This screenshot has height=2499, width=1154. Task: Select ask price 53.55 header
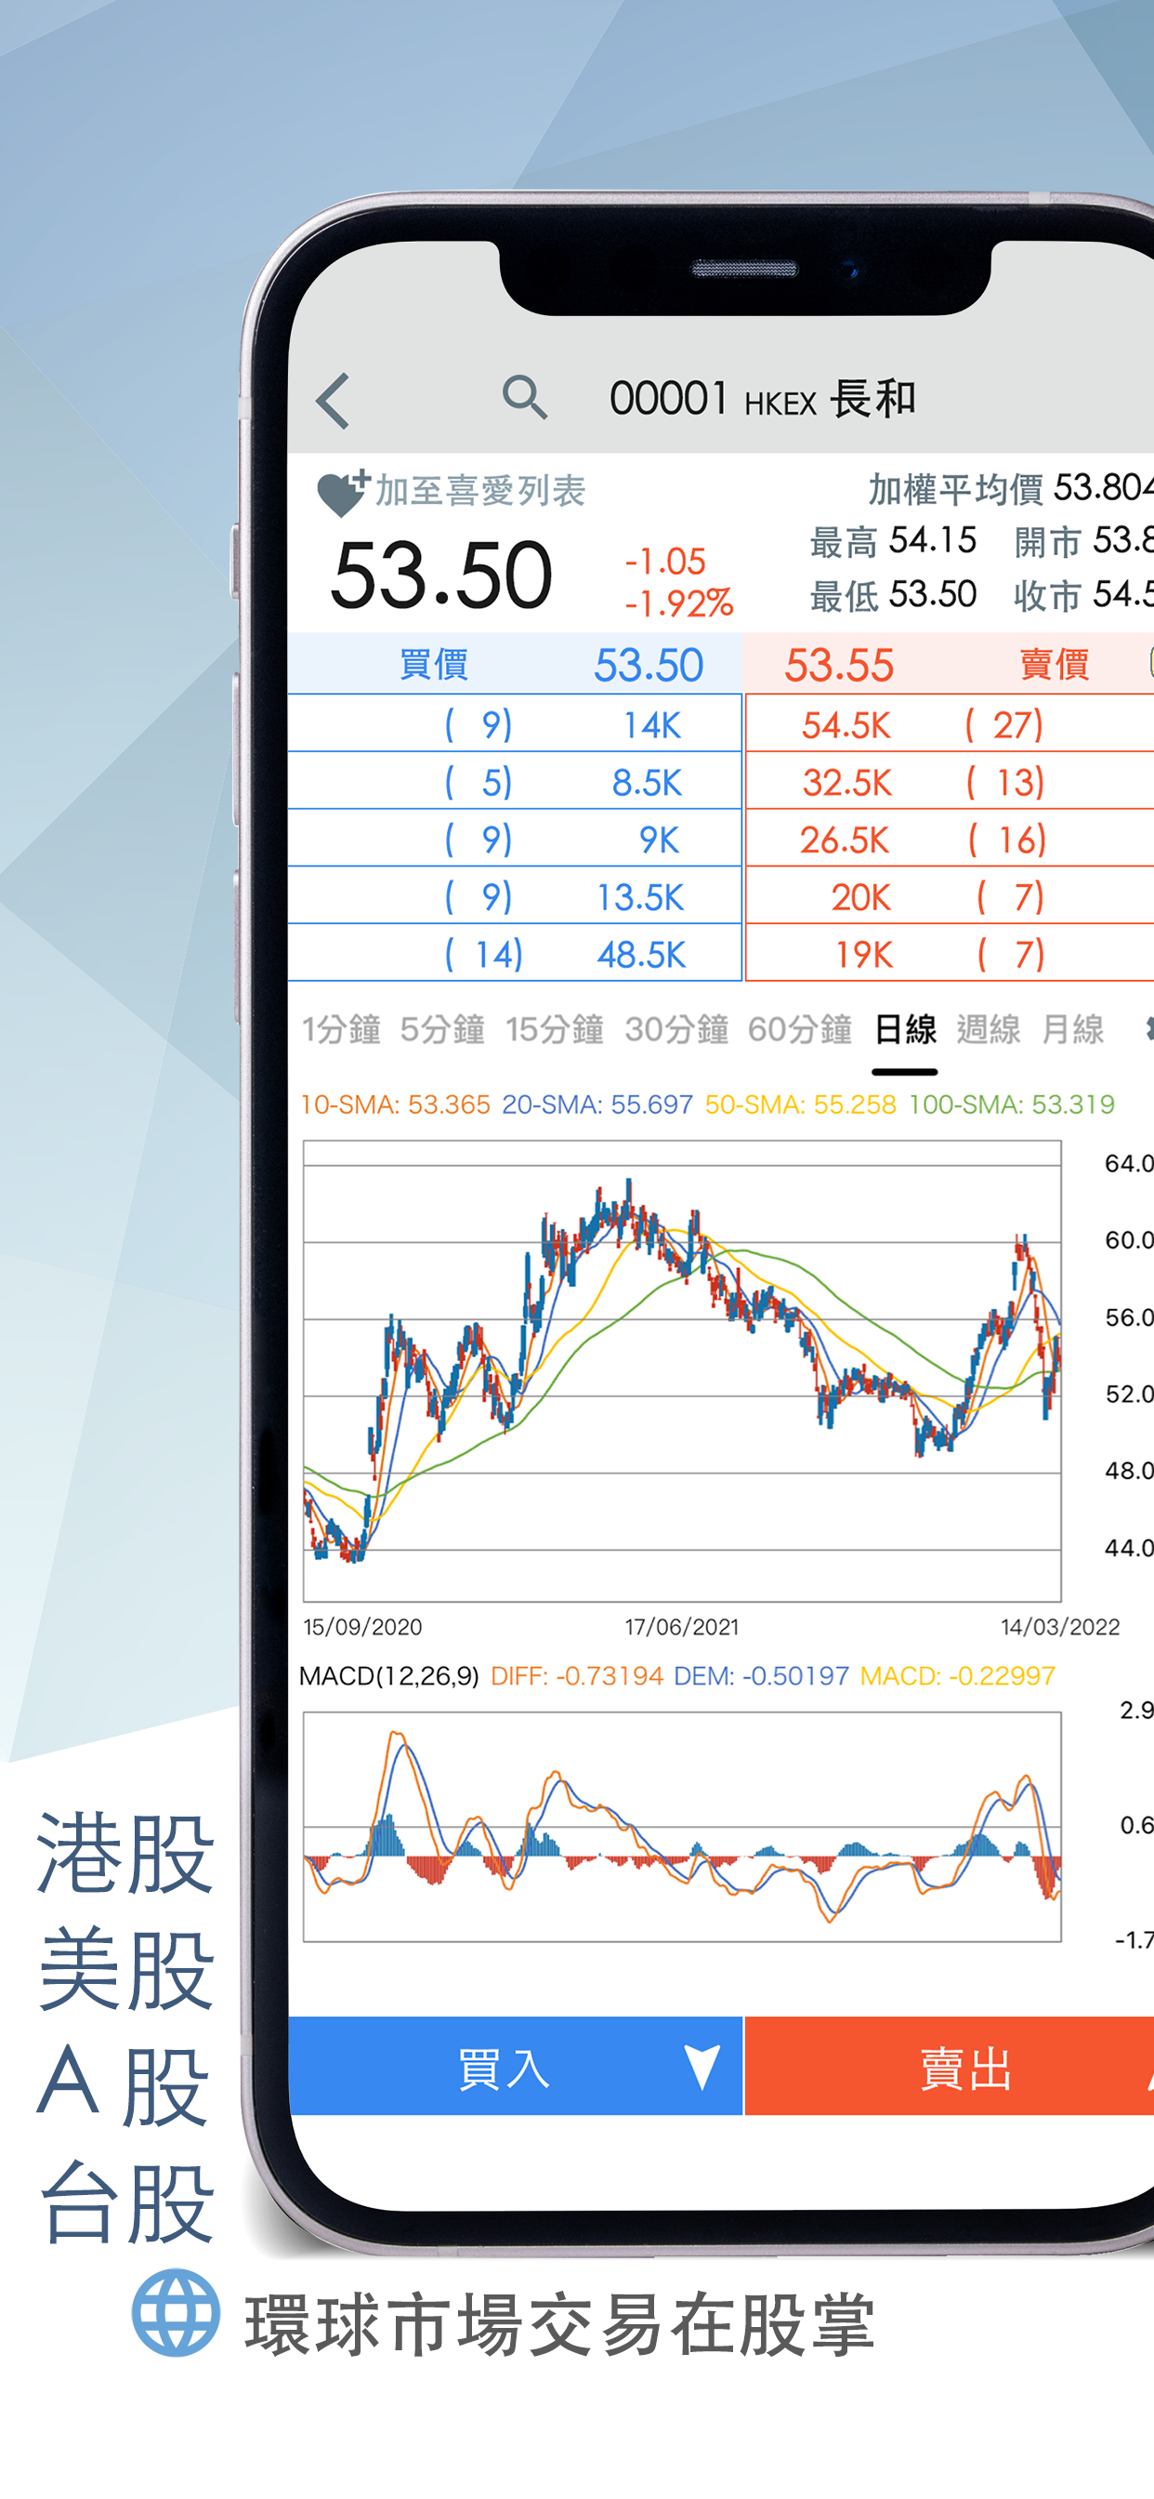(x=839, y=666)
